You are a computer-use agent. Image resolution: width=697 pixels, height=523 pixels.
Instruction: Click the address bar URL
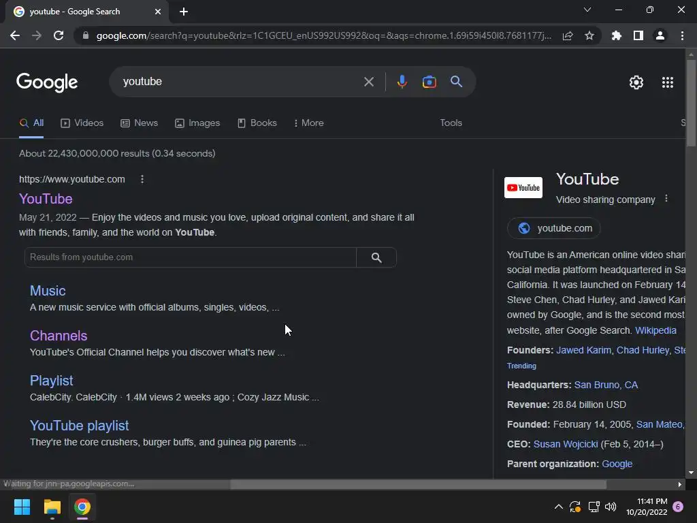(x=323, y=35)
